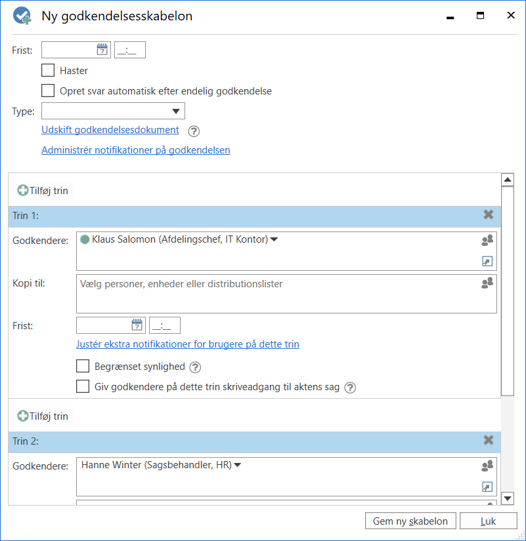Open people picker for Kopi til field
526x541 pixels.
coord(487,283)
